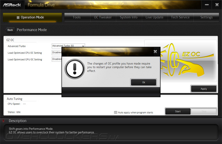Start Auto Tuning
The image size is (222, 144).
pyautogui.click(x=178, y=111)
